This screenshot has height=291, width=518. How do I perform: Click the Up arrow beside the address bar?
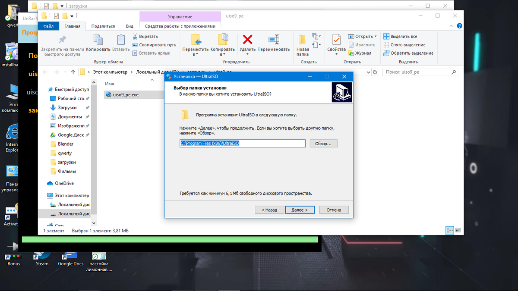pyautogui.click(x=73, y=72)
